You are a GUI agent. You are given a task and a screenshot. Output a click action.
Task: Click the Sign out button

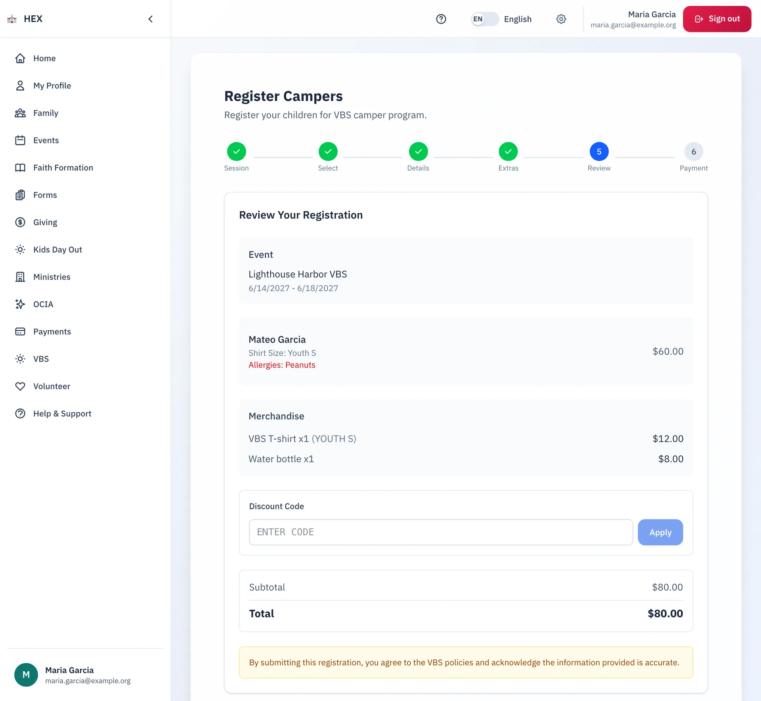(x=717, y=19)
